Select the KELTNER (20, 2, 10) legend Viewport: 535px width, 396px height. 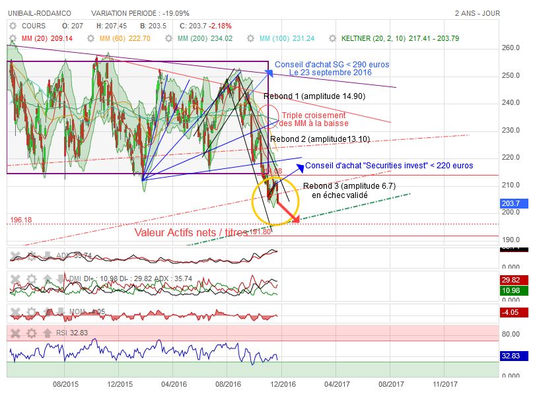click(x=400, y=38)
